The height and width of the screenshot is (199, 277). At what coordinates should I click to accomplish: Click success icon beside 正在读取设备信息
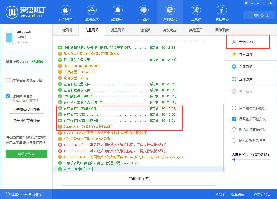60,60
